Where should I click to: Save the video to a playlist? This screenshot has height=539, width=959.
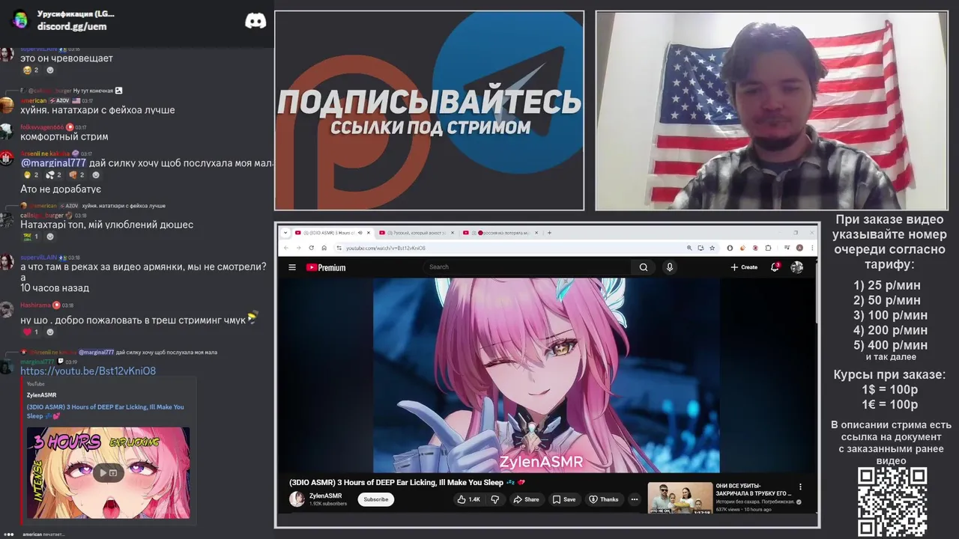(564, 499)
